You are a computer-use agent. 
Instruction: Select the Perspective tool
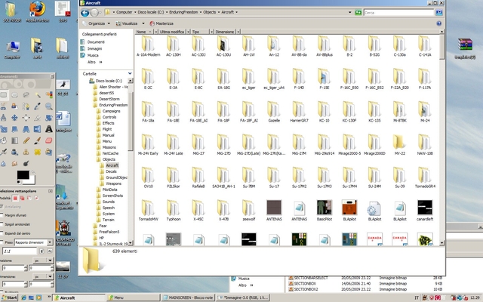pos(26,129)
